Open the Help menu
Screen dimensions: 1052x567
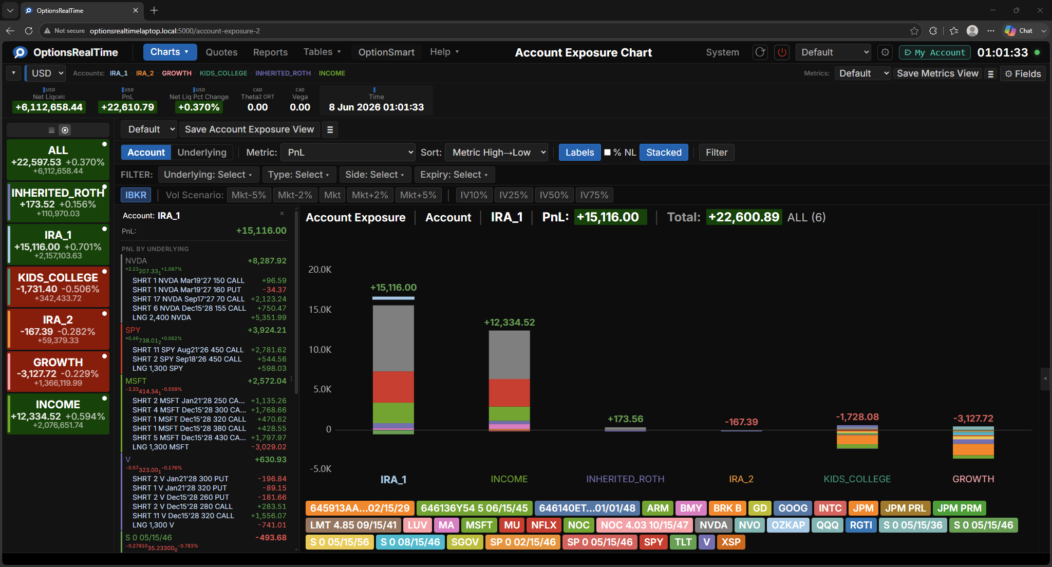tap(444, 52)
